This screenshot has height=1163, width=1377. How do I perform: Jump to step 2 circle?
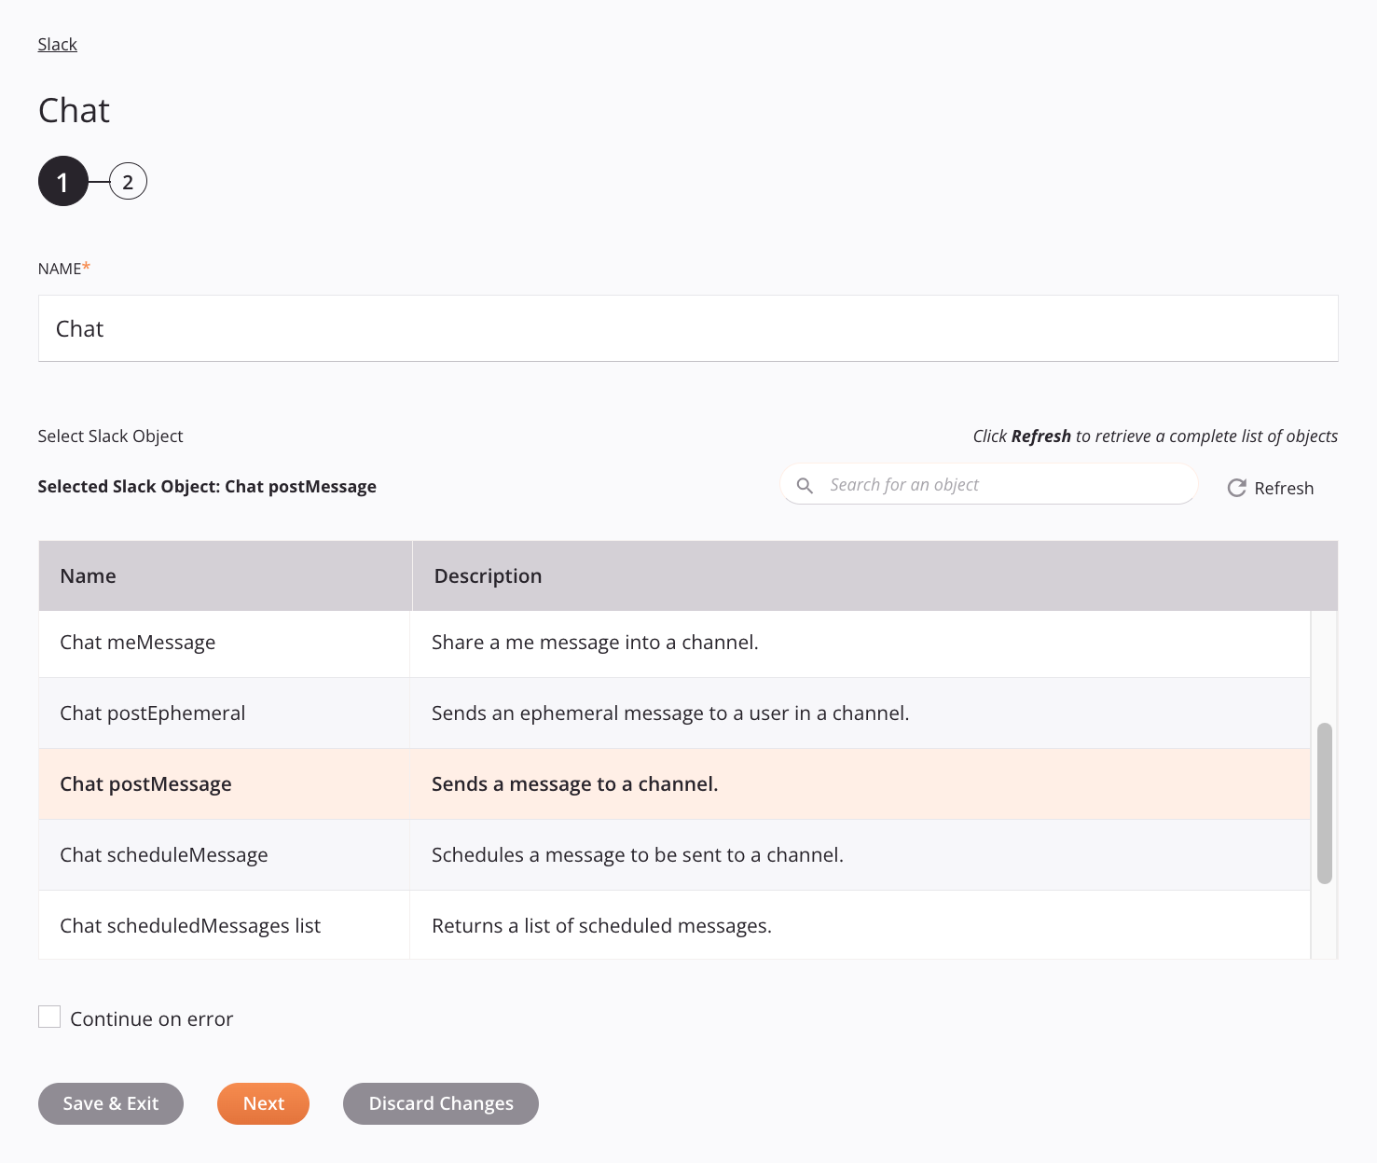128,182
